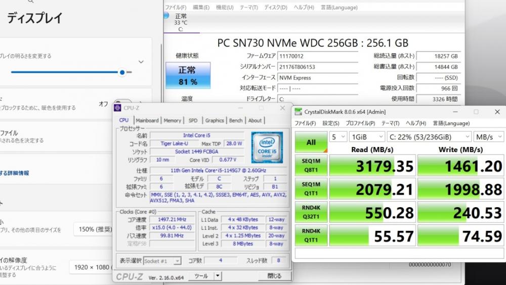Open the display details link on Settings page

[x=15, y=173]
